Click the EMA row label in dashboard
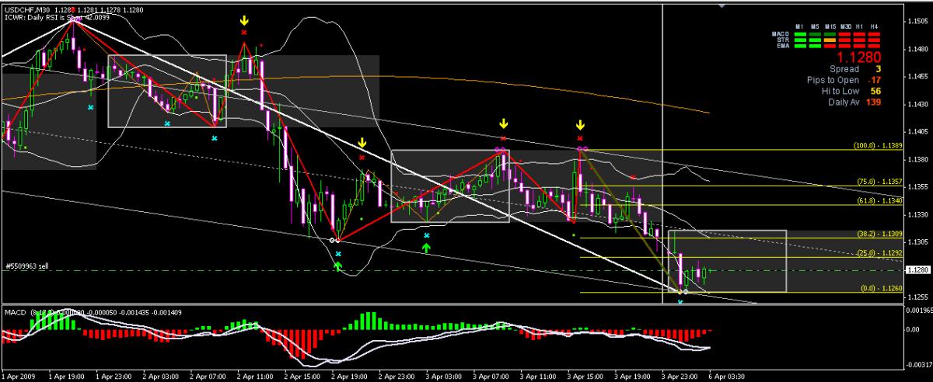Viewport: 933px width, 382px height. click(783, 46)
